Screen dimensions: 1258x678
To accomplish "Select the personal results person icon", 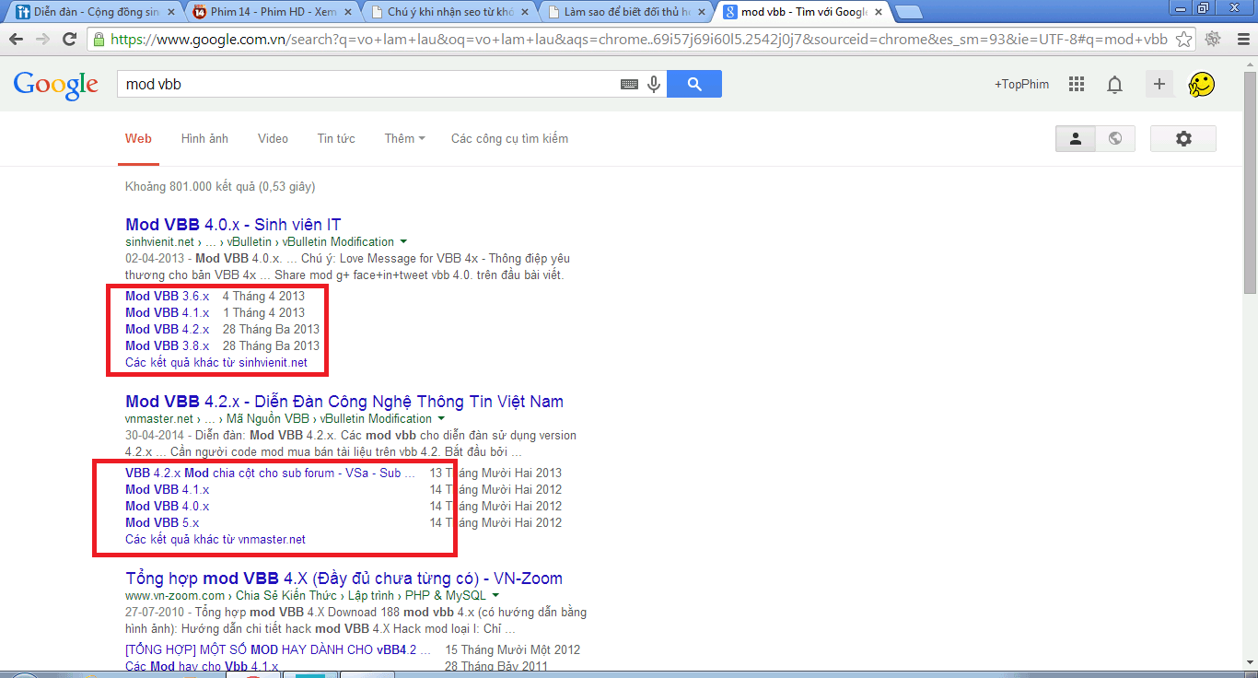I will [x=1075, y=138].
